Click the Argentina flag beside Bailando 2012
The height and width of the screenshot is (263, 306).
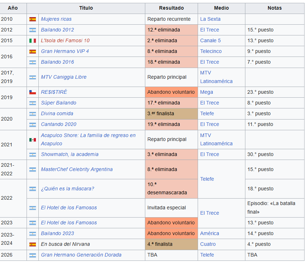(33, 30)
